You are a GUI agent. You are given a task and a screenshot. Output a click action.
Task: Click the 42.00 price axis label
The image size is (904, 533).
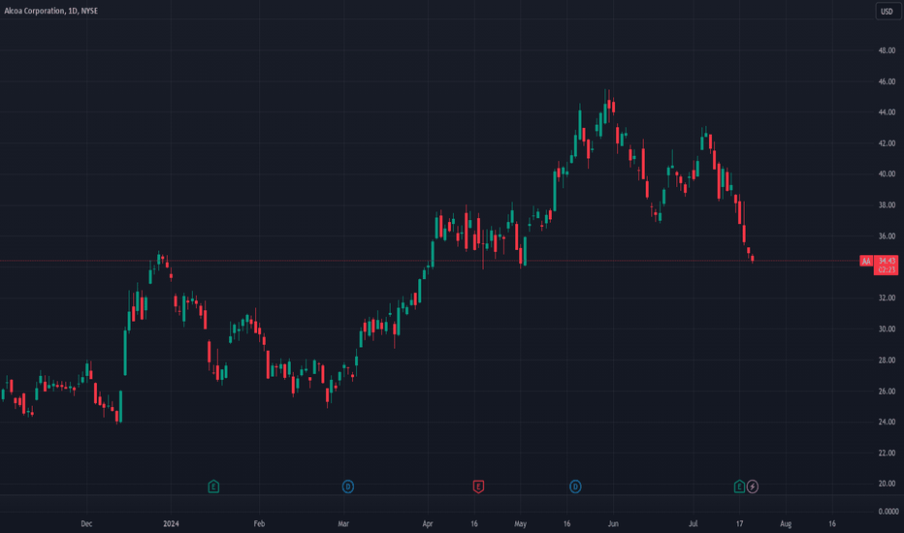pyautogui.click(x=887, y=143)
